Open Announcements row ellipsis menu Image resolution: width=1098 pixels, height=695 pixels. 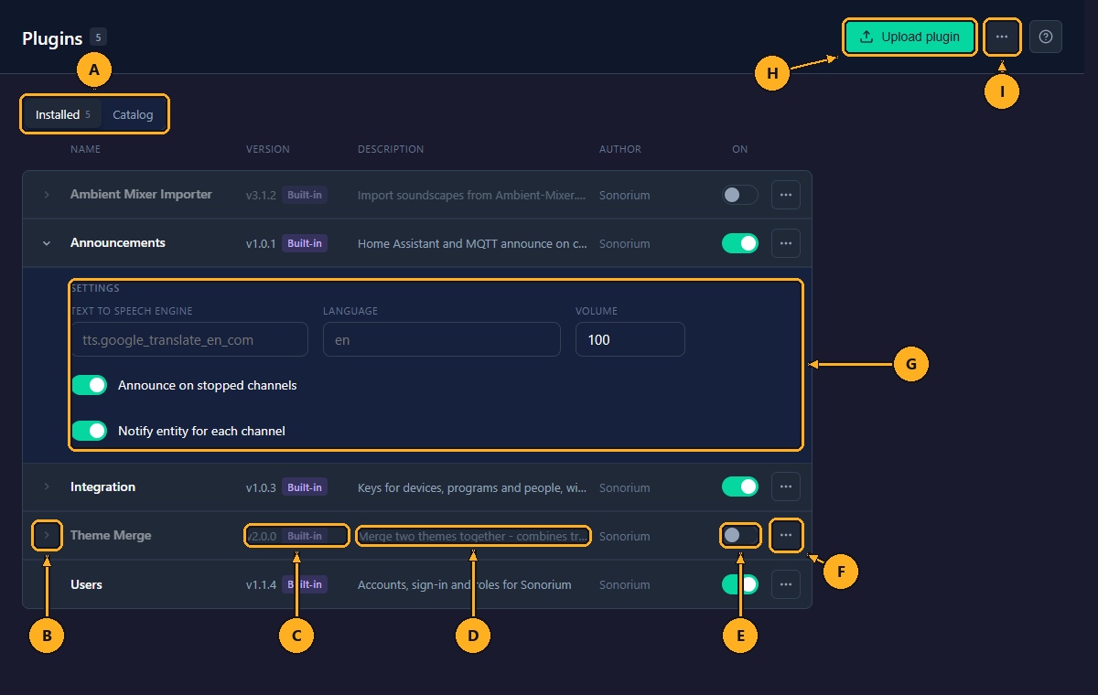[786, 243]
